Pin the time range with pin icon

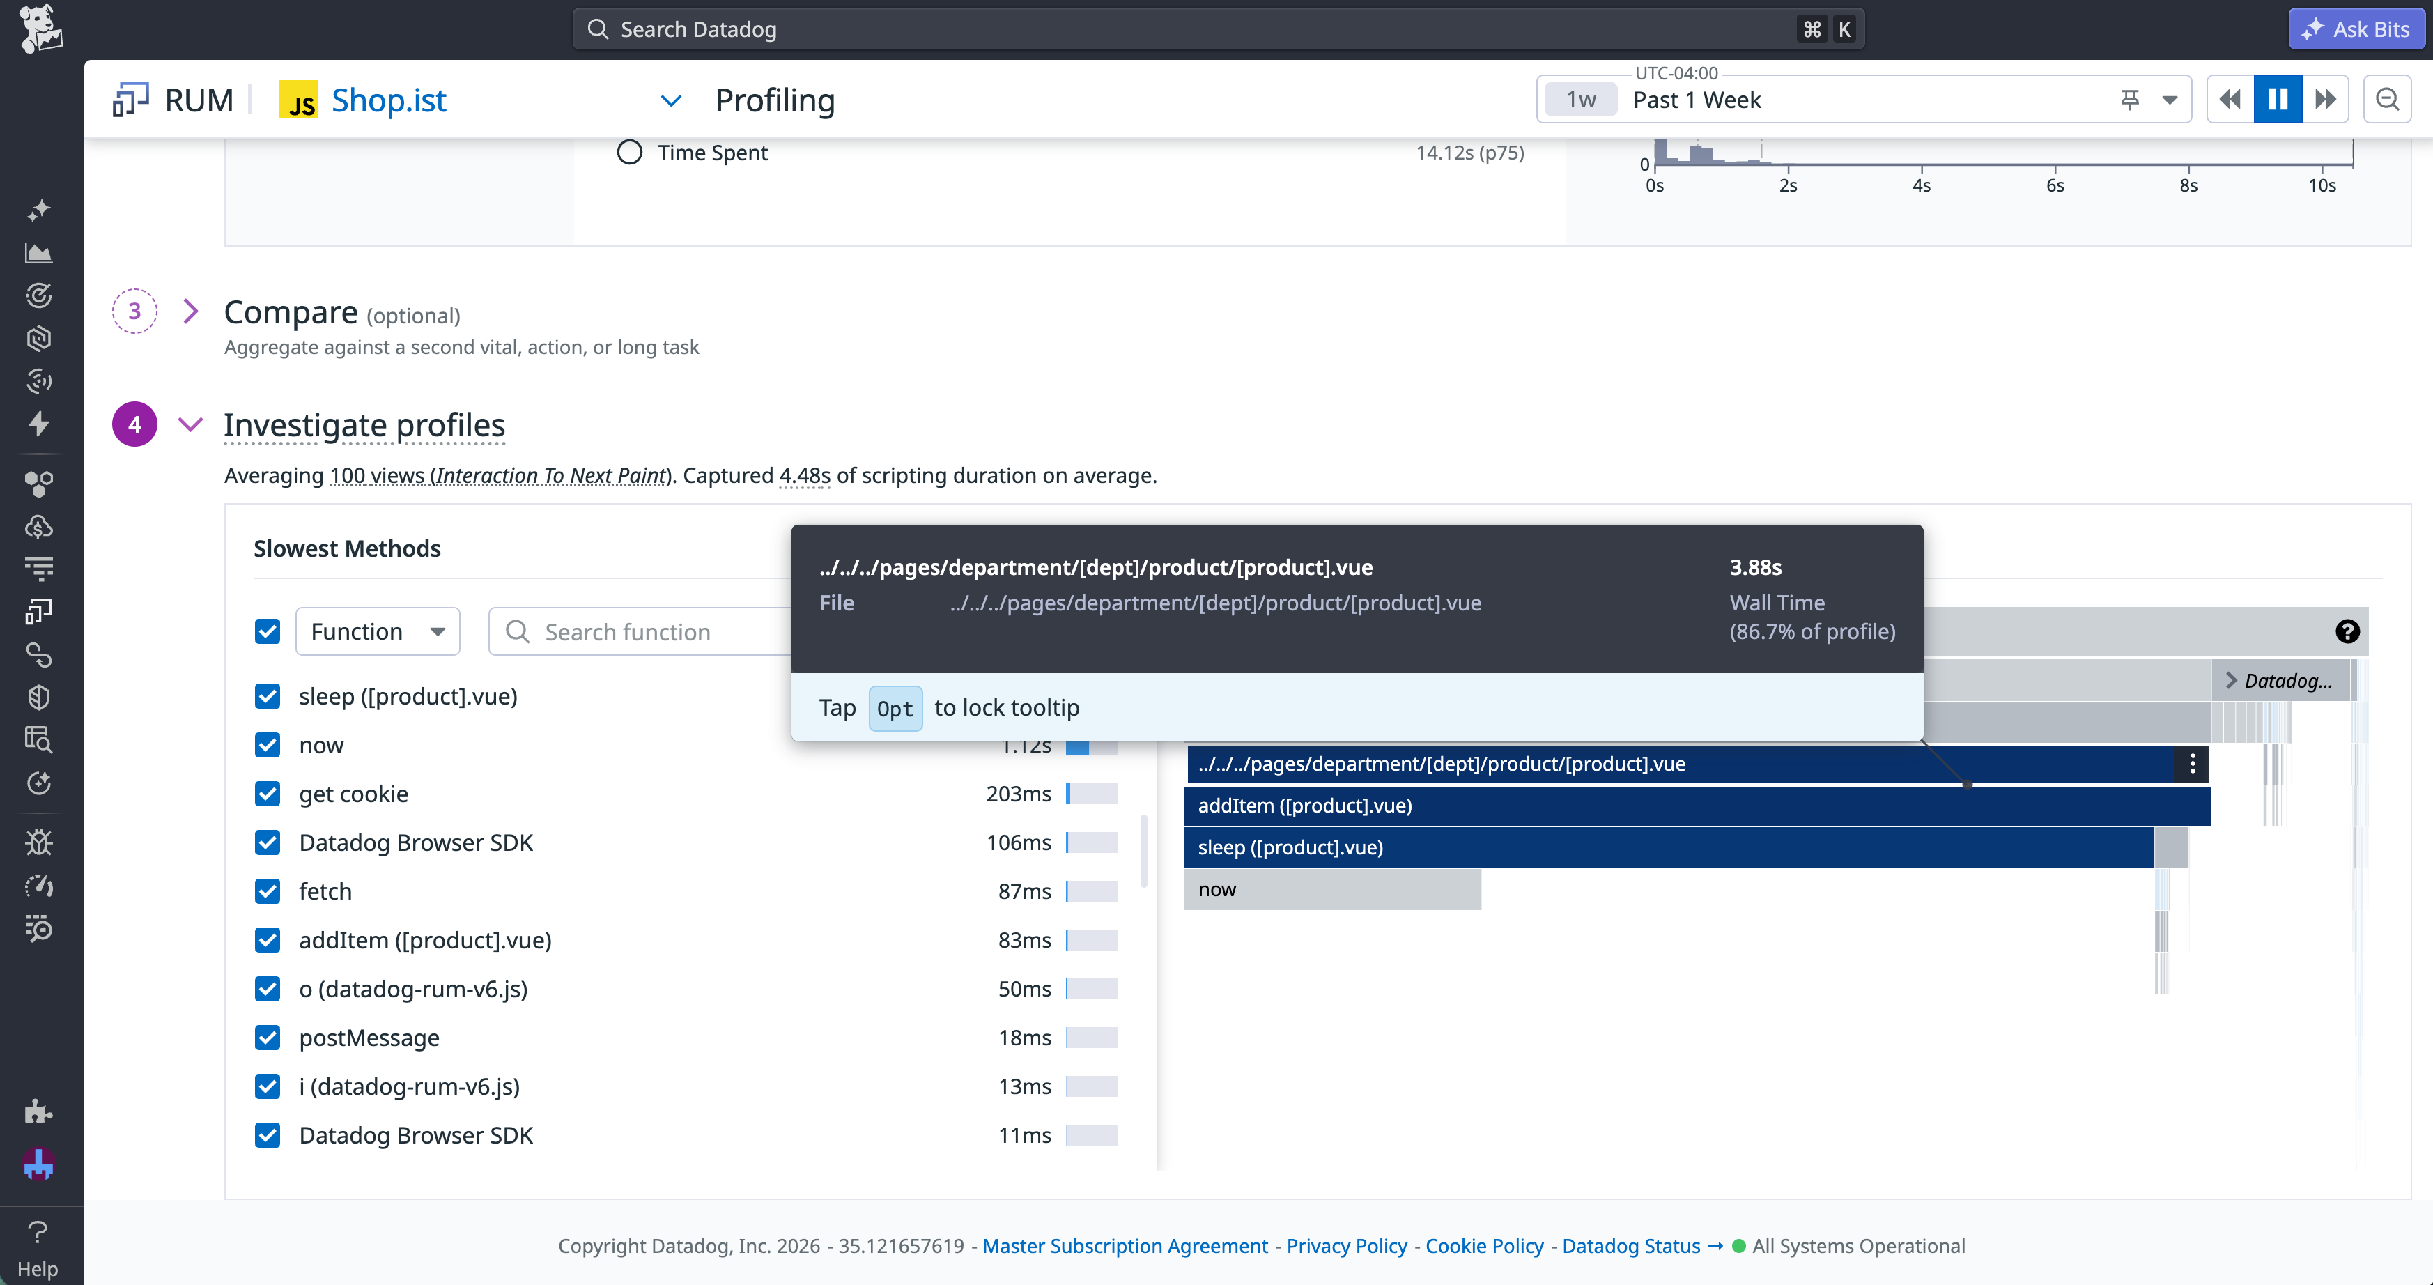pyautogui.click(x=2130, y=99)
